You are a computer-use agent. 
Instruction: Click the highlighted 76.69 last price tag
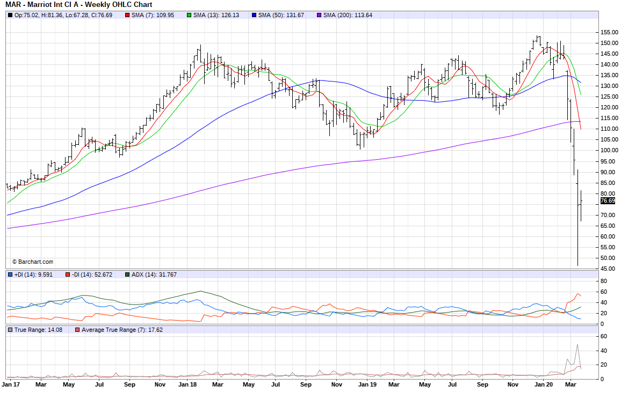click(x=608, y=200)
